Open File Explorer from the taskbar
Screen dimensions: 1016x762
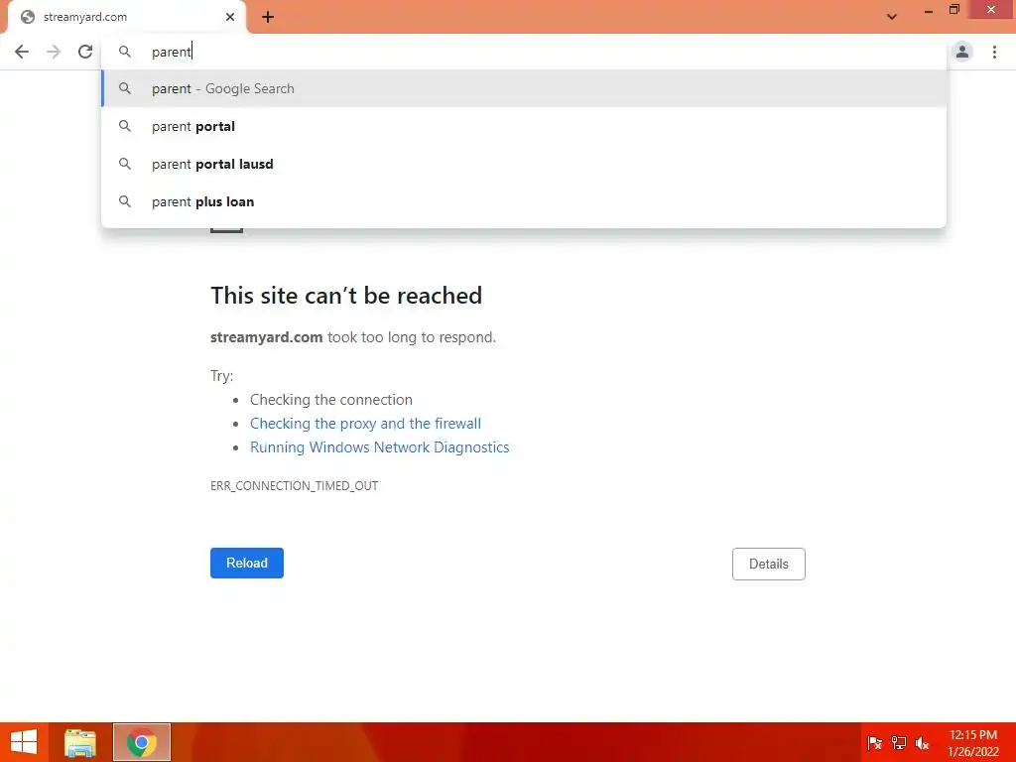coord(80,742)
